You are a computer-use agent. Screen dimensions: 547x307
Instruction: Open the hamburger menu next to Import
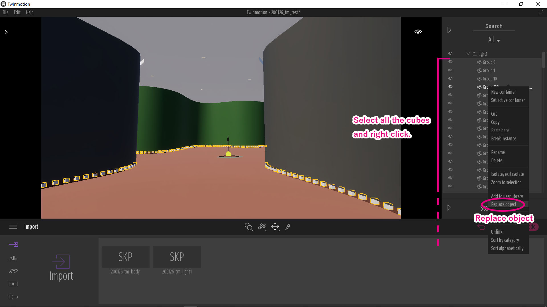coord(13,227)
